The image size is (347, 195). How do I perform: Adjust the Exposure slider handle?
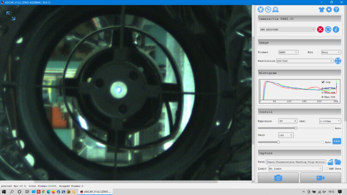point(296,128)
